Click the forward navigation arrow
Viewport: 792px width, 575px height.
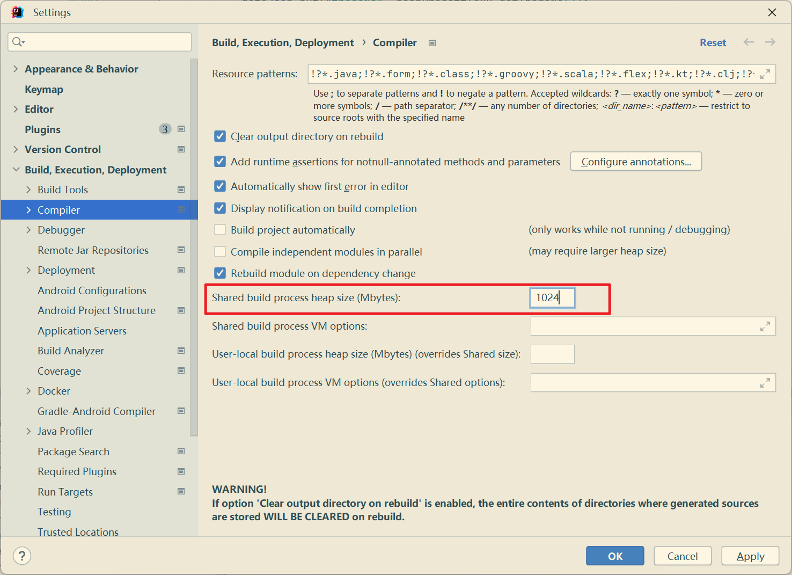pos(770,42)
